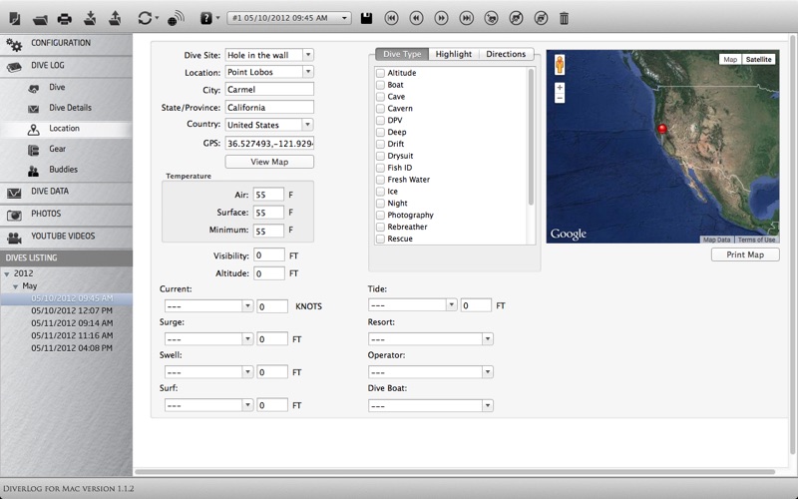
Task: Save dive with the floppy disk icon
Action: [366, 19]
